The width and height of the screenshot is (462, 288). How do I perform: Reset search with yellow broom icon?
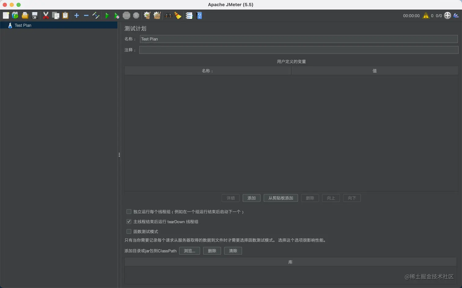click(x=178, y=16)
